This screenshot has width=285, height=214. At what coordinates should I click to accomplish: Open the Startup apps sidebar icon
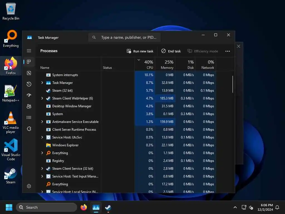(29, 95)
